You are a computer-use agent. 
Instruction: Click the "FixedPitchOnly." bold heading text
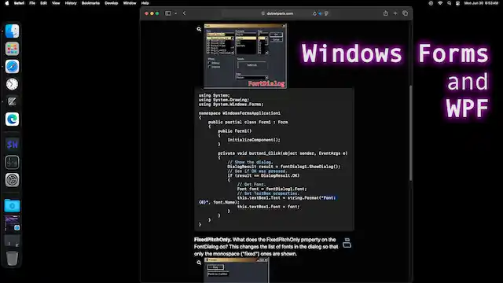tap(212, 240)
